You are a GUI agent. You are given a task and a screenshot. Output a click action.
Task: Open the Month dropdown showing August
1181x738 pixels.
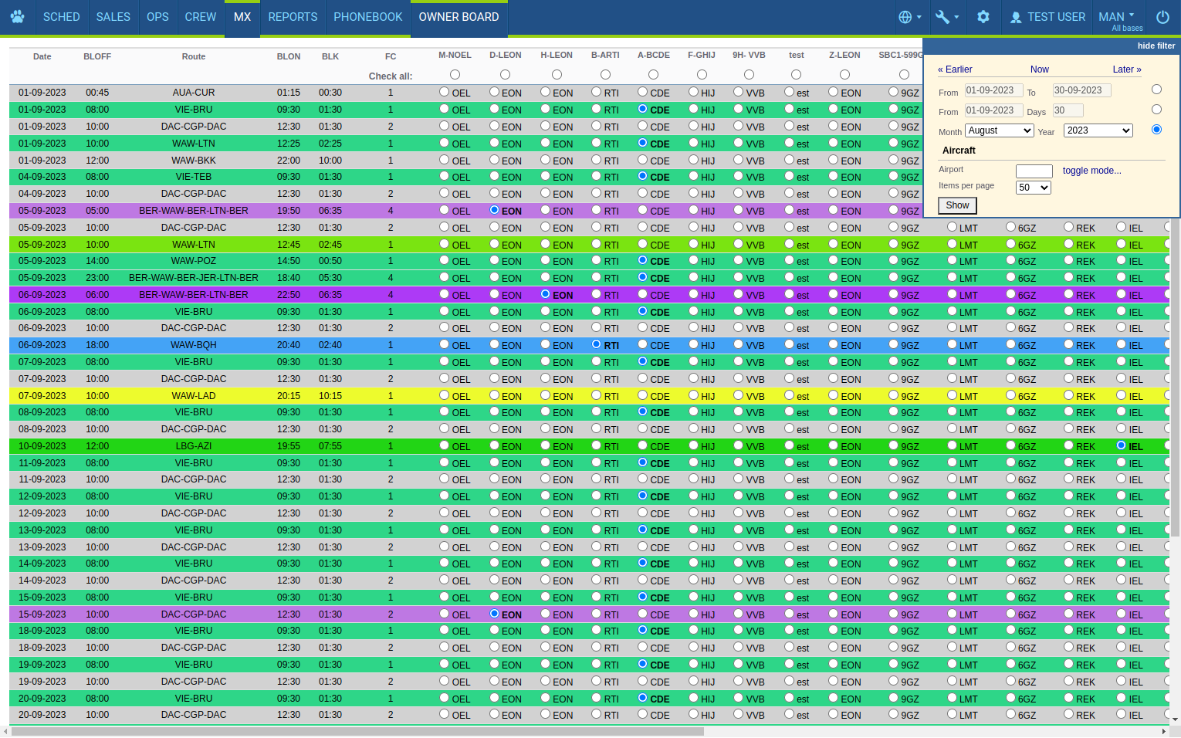tap(999, 130)
